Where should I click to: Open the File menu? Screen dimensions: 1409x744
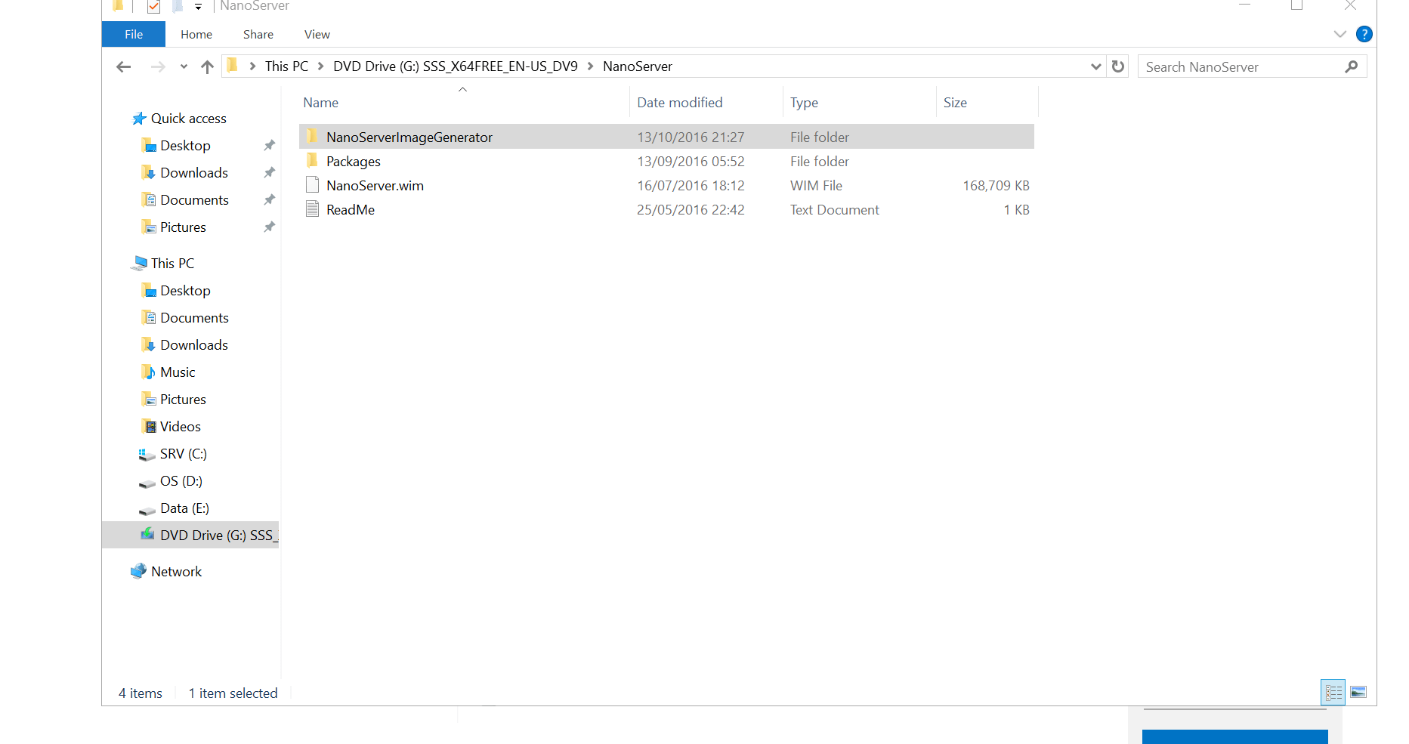pos(133,34)
